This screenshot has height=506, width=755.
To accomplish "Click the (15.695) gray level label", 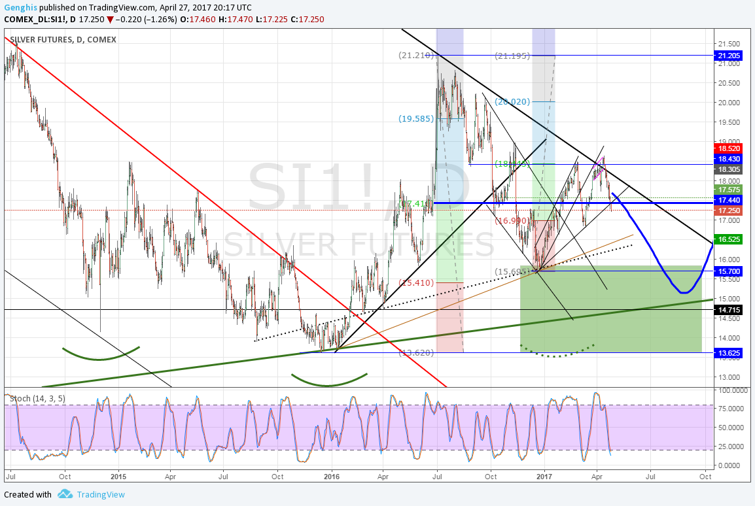I will (x=512, y=271).
